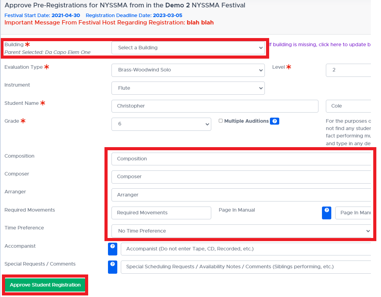381x297 pixels.
Task: Click help icon beside Special Requests field
Action: coord(112,266)
